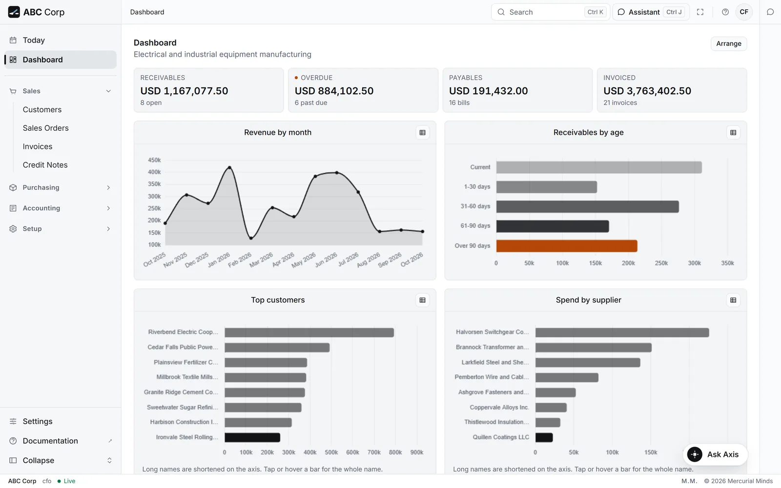Image resolution: width=781 pixels, height=488 pixels.
Task: Launch the Ask Axis floating button
Action: [715, 454]
